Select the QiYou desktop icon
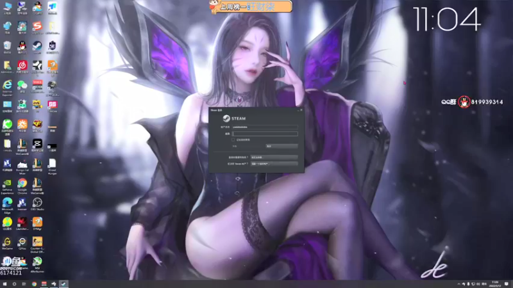This screenshot has height=288, width=513. click(x=22, y=243)
